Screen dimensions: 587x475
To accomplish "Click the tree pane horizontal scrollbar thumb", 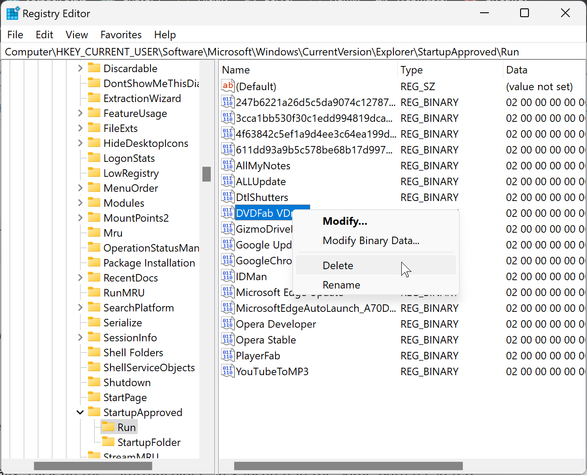I will (x=93, y=465).
